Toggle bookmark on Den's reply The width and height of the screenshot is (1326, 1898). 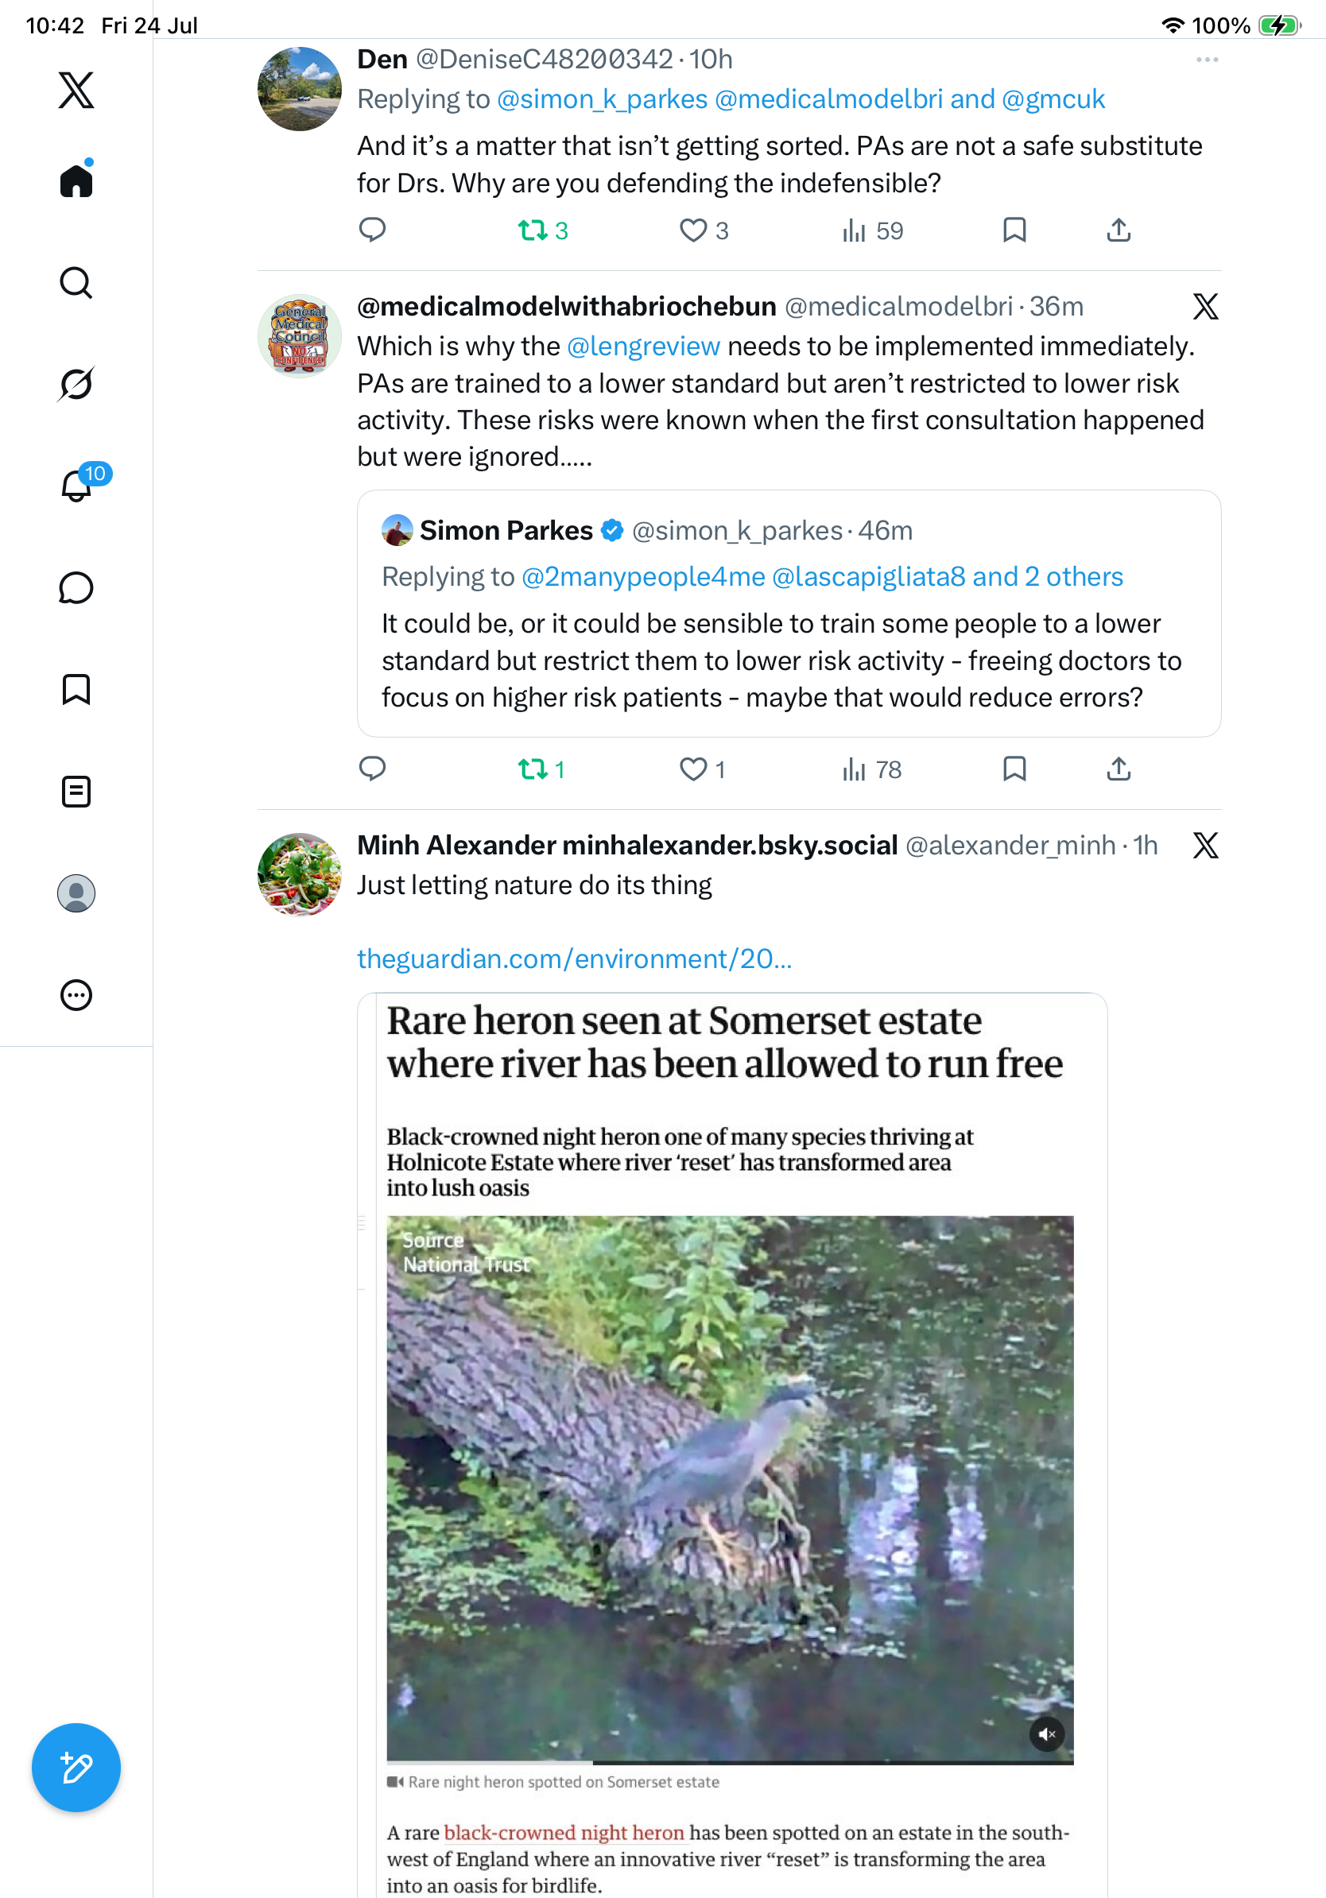point(1014,230)
